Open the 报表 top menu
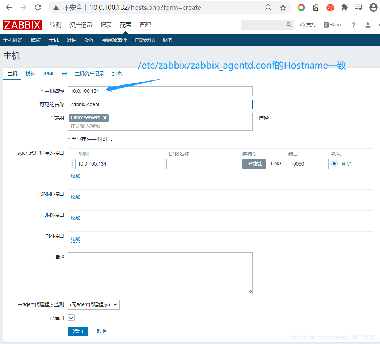Viewport: 380px width, 344px height. point(106,25)
